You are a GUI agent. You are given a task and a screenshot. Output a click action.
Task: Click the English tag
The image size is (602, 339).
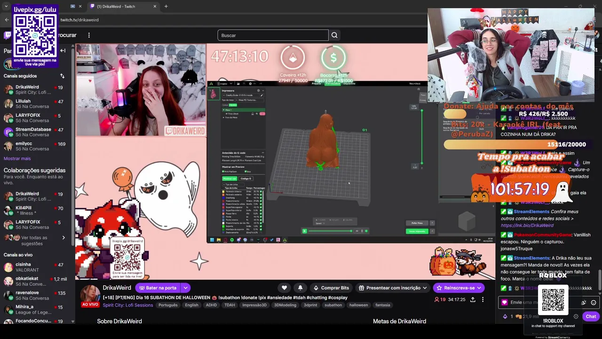click(191, 305)
